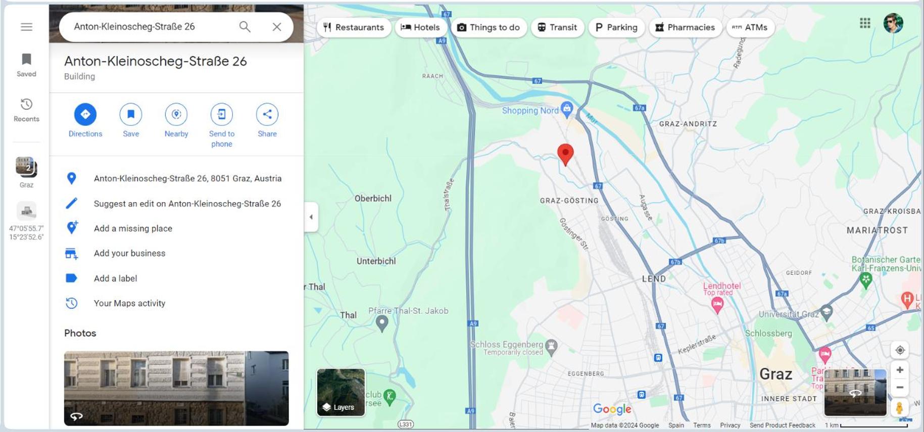Select Lendhotel pink hotel marker

tap(717, 305)
